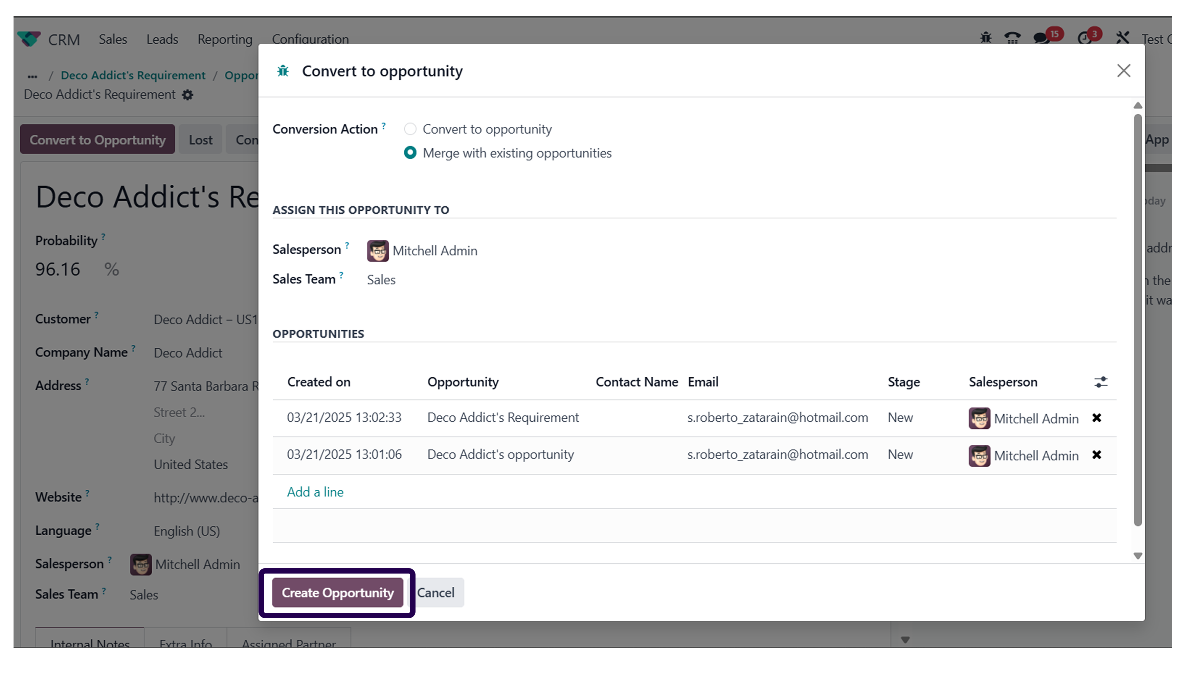The width and height of the screenshot is (1187, 675).
Task: Click the Mitchell Admin avatar in Salesperson field
Action: 378,251
